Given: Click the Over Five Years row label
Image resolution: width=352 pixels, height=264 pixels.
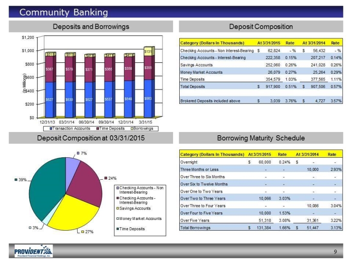Looking at the screenshot, I should tap(195, 220).
